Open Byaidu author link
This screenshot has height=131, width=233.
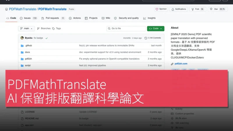(29, 38)
